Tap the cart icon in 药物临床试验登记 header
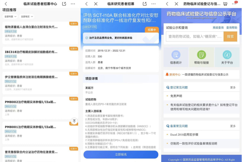This screenshot has height=162, width=242. click(x=225, y=4)
